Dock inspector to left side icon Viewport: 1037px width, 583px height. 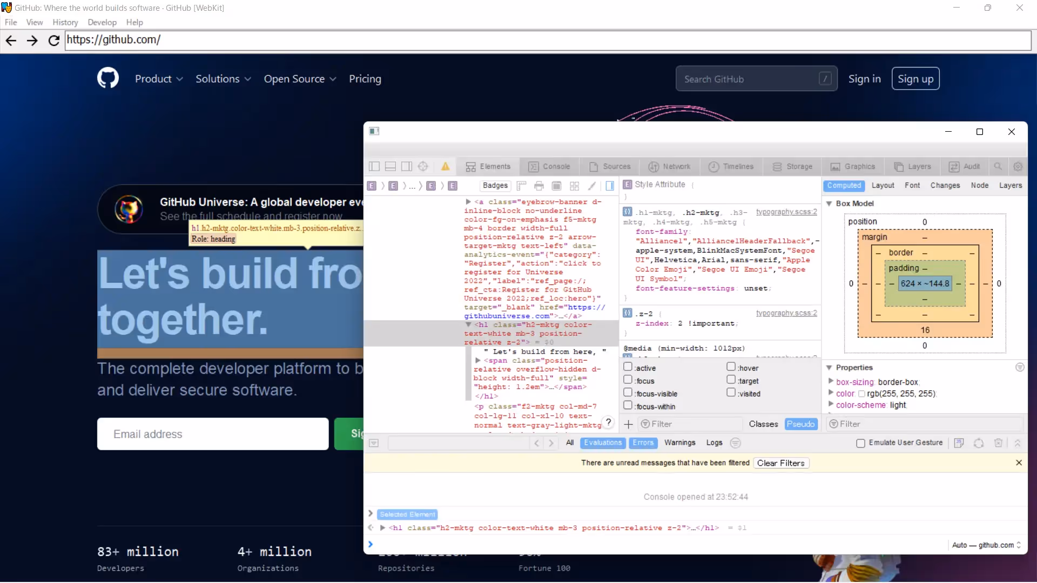point(374,166)
